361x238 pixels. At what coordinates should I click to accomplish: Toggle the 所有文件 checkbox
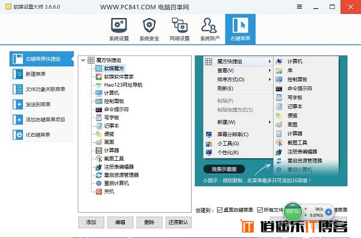tap(260, 210)
